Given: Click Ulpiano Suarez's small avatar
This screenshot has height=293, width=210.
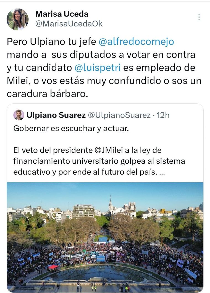Looking at the screenshot, I should (x=19, y=115).
